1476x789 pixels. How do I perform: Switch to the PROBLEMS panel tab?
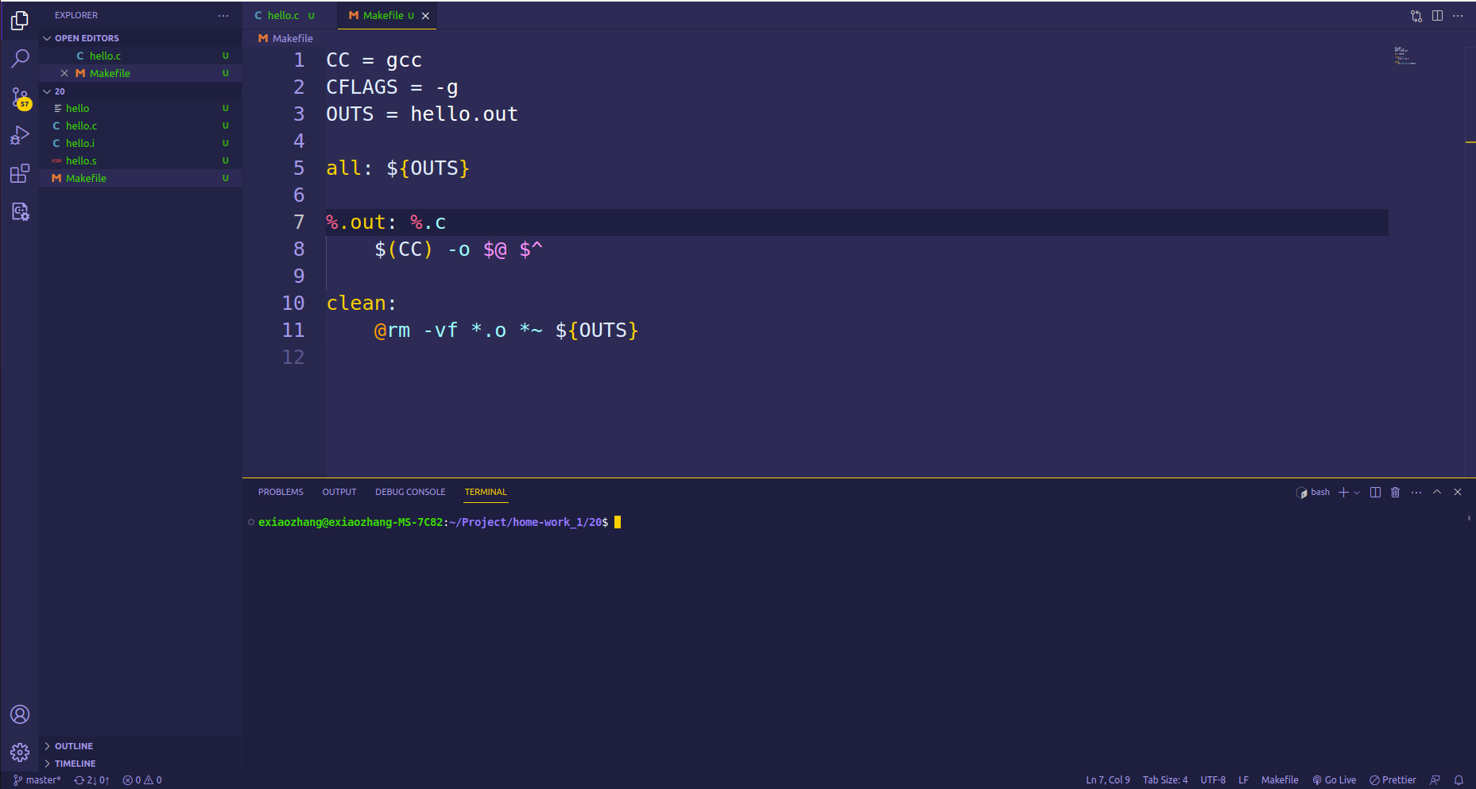(281, 493)
